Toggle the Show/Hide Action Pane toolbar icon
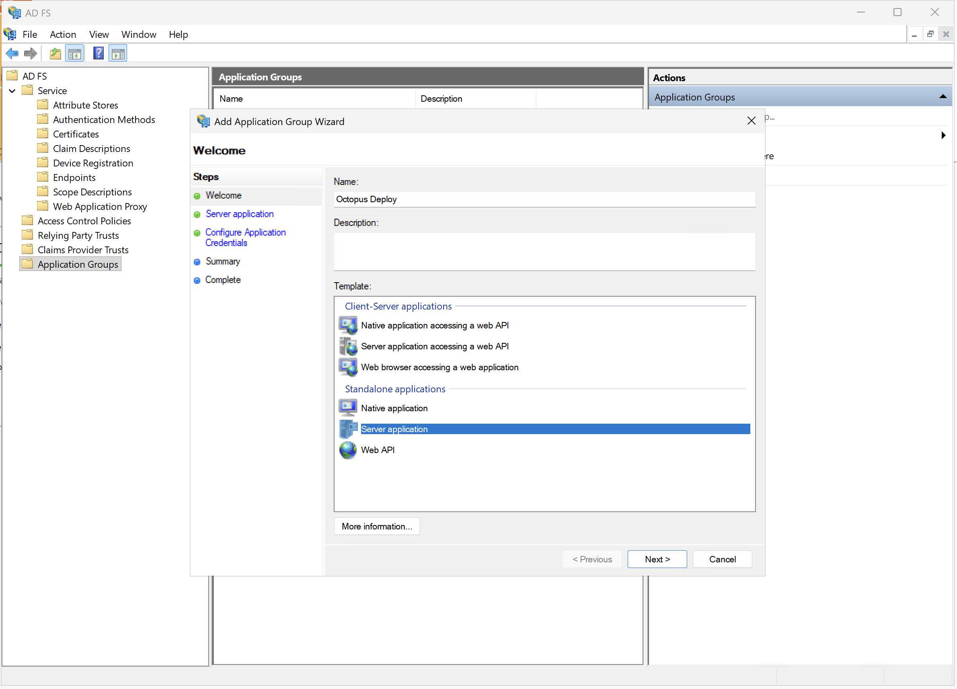 118,53
